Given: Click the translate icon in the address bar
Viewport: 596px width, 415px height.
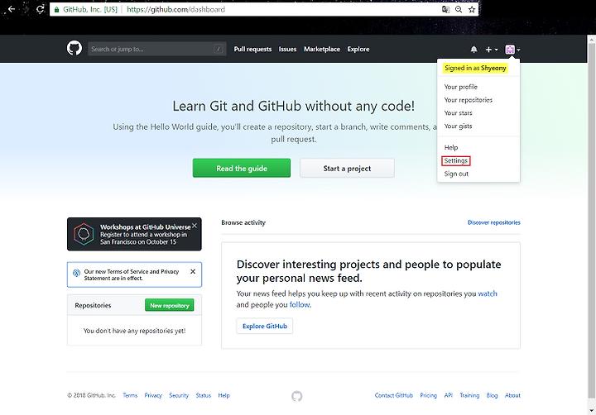Looking at the screenshot, I should [445, 9].
